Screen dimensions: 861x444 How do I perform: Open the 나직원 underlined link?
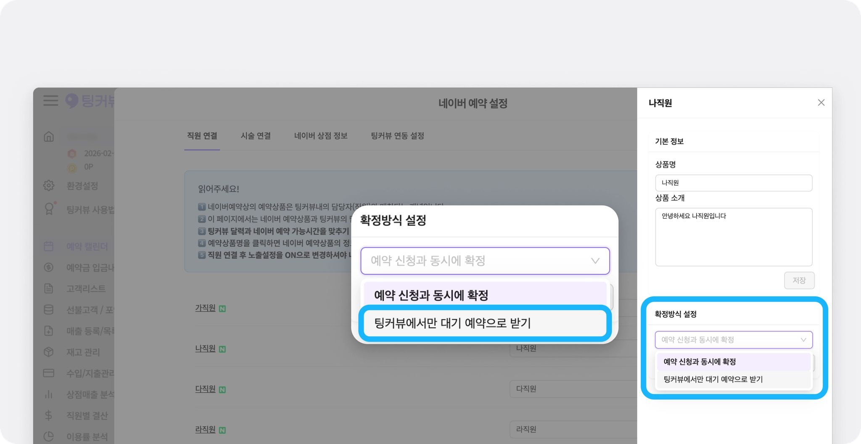[x=205, y=349]
